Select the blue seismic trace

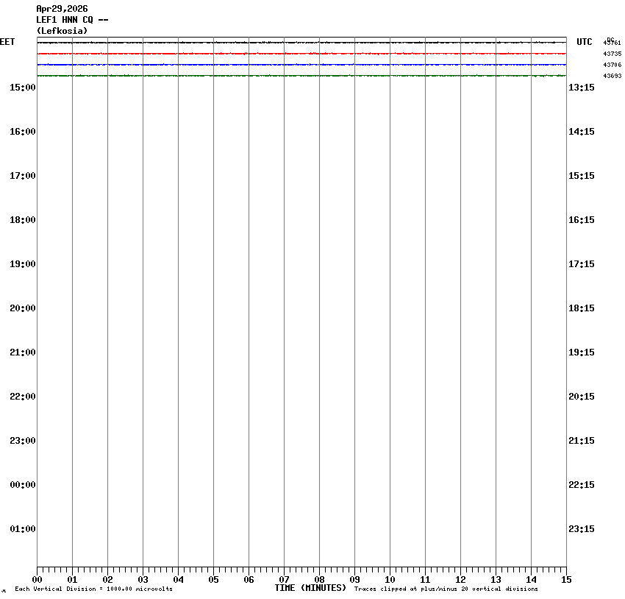click(301, 65)
